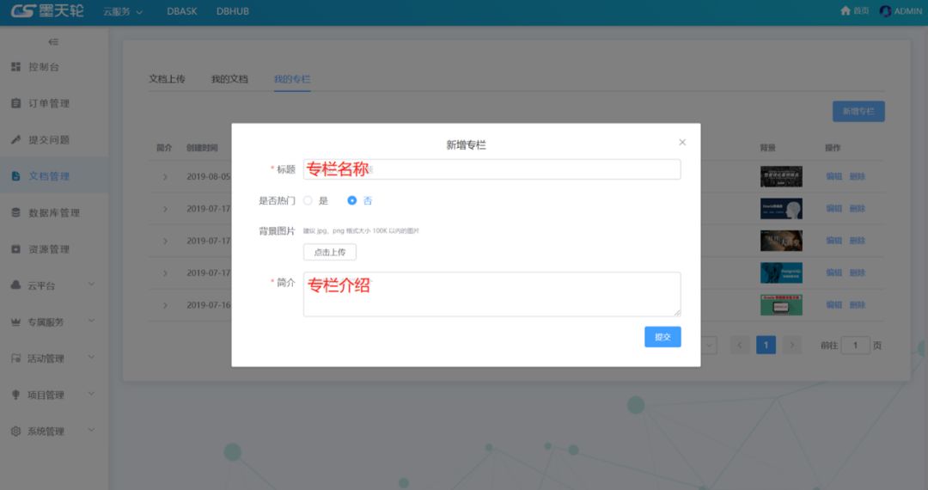Expand the 活动管理 submenu chevron

(92, 358)
